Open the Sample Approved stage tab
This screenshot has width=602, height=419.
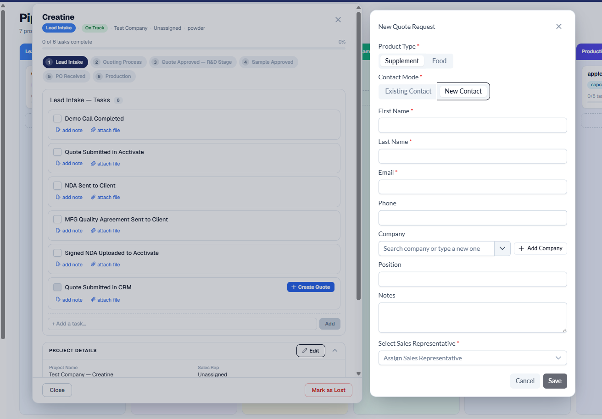pos(269,62)
